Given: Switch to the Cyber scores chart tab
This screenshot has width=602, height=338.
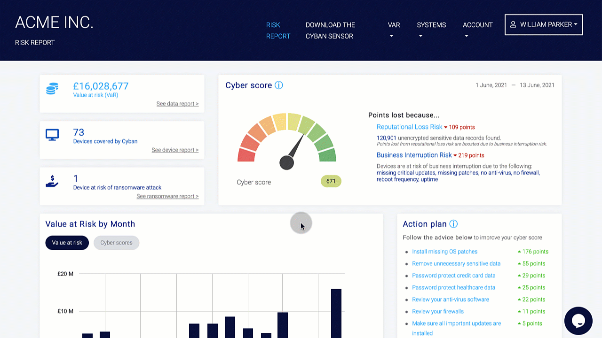Looking at the screenshot, I should (x=116, y=243).
